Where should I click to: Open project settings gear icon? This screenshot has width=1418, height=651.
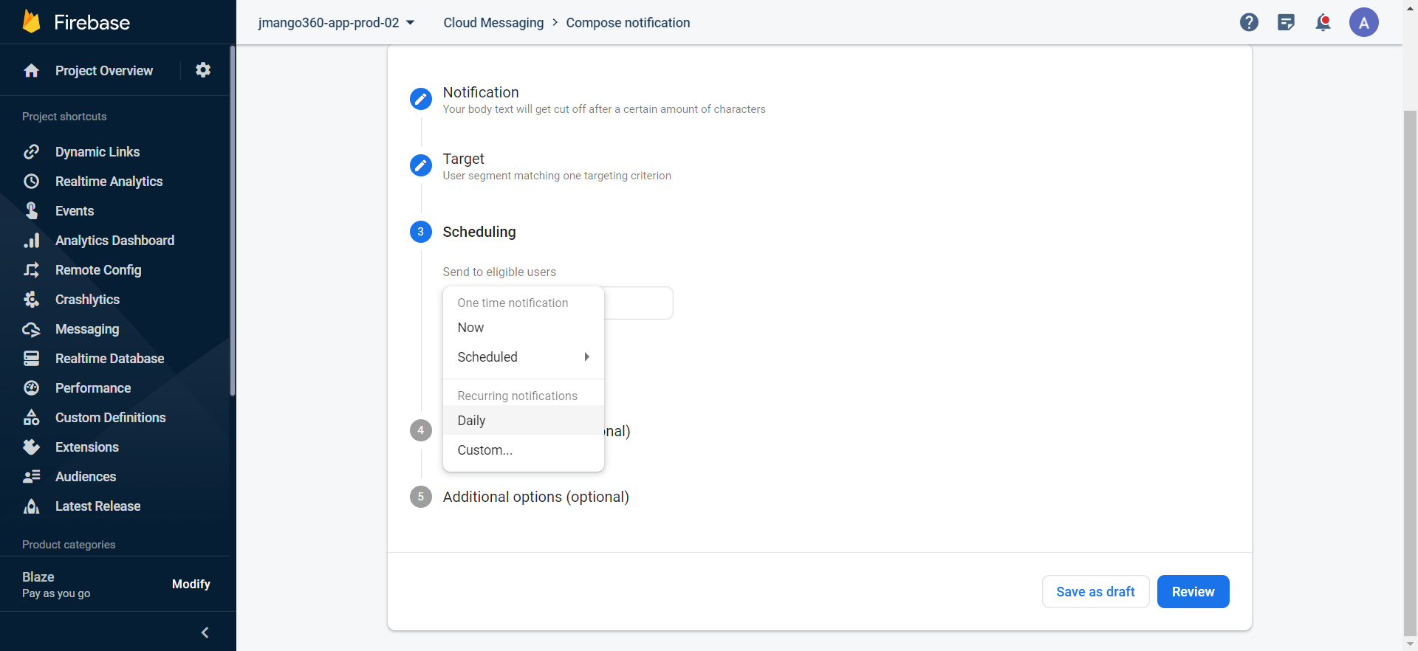click(203, 70)
